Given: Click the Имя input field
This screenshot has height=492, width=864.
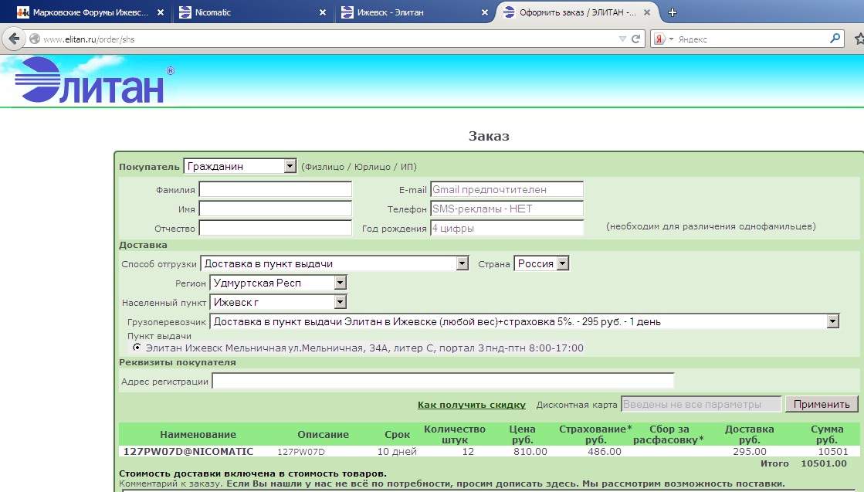Looking at the screenshot, I should 276,209.
